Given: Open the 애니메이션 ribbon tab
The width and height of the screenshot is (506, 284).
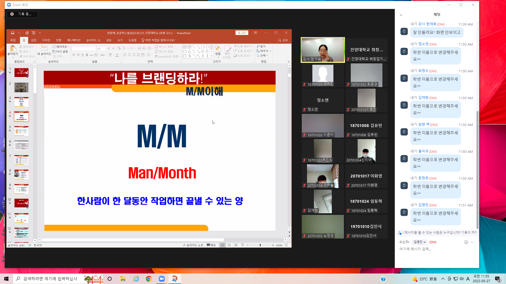Looking at the screenshot, I should 74,40.
